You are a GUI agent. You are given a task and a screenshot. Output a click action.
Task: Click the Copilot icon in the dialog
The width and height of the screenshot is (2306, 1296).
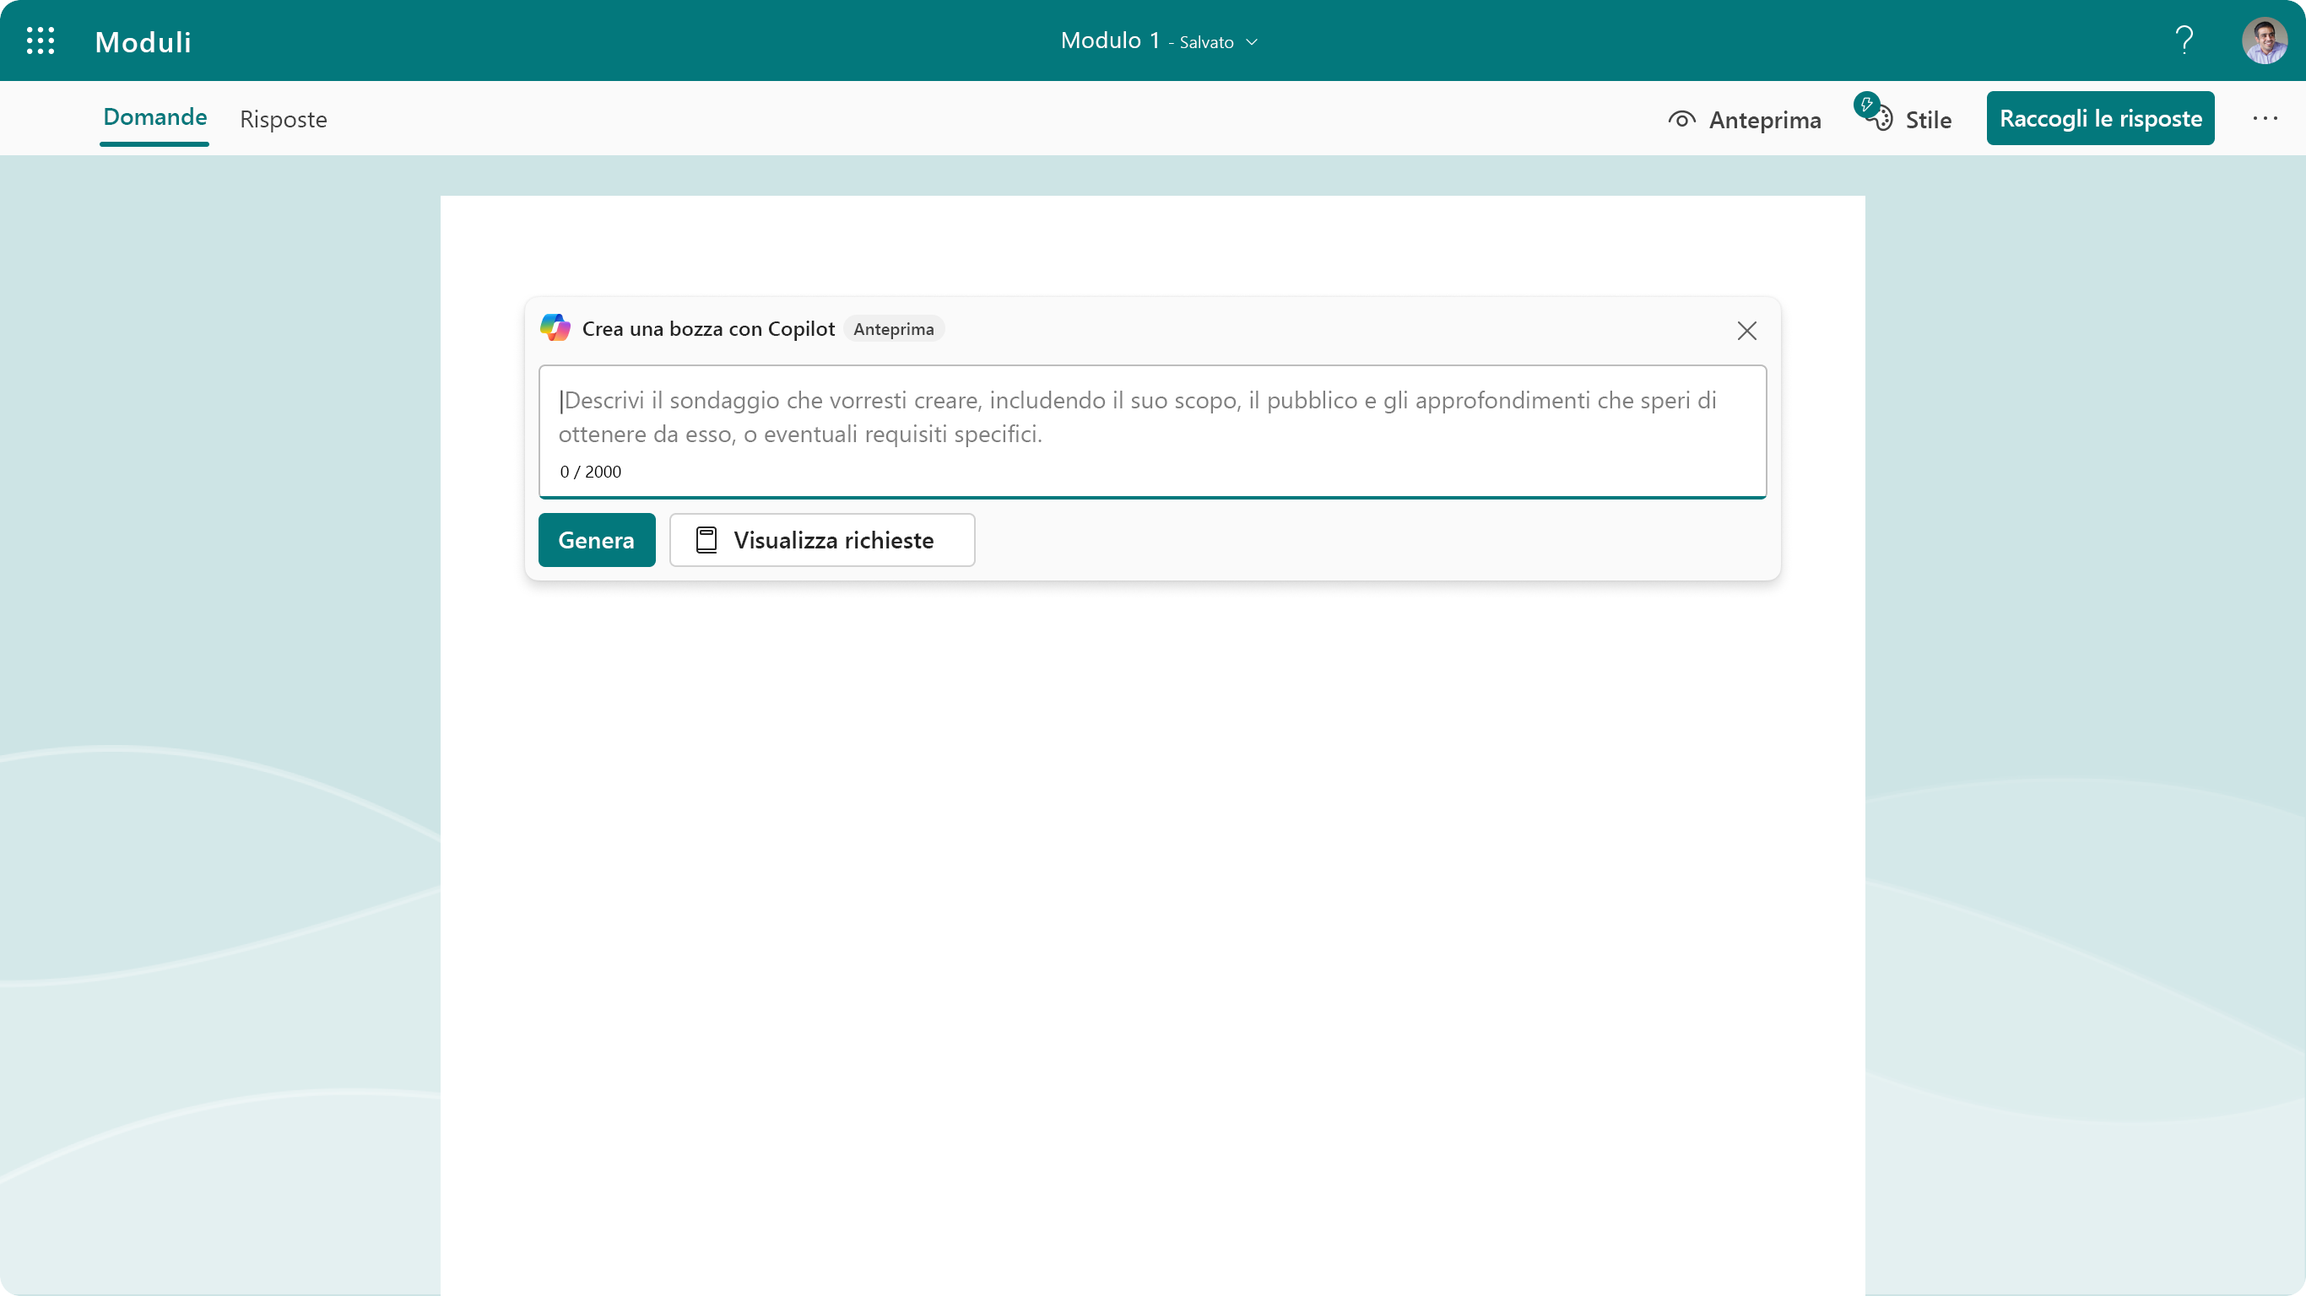(555, 327)
